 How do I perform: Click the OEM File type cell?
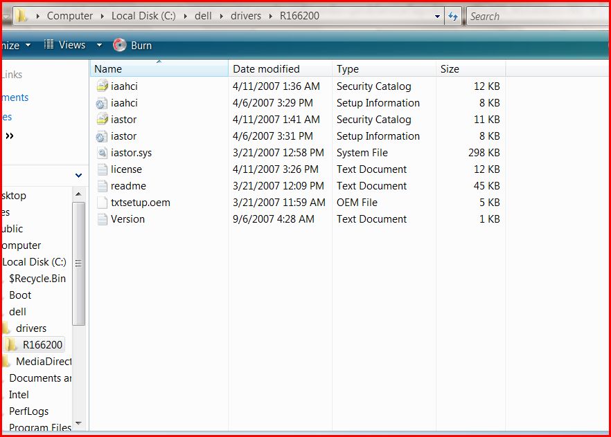click(357, 203)
